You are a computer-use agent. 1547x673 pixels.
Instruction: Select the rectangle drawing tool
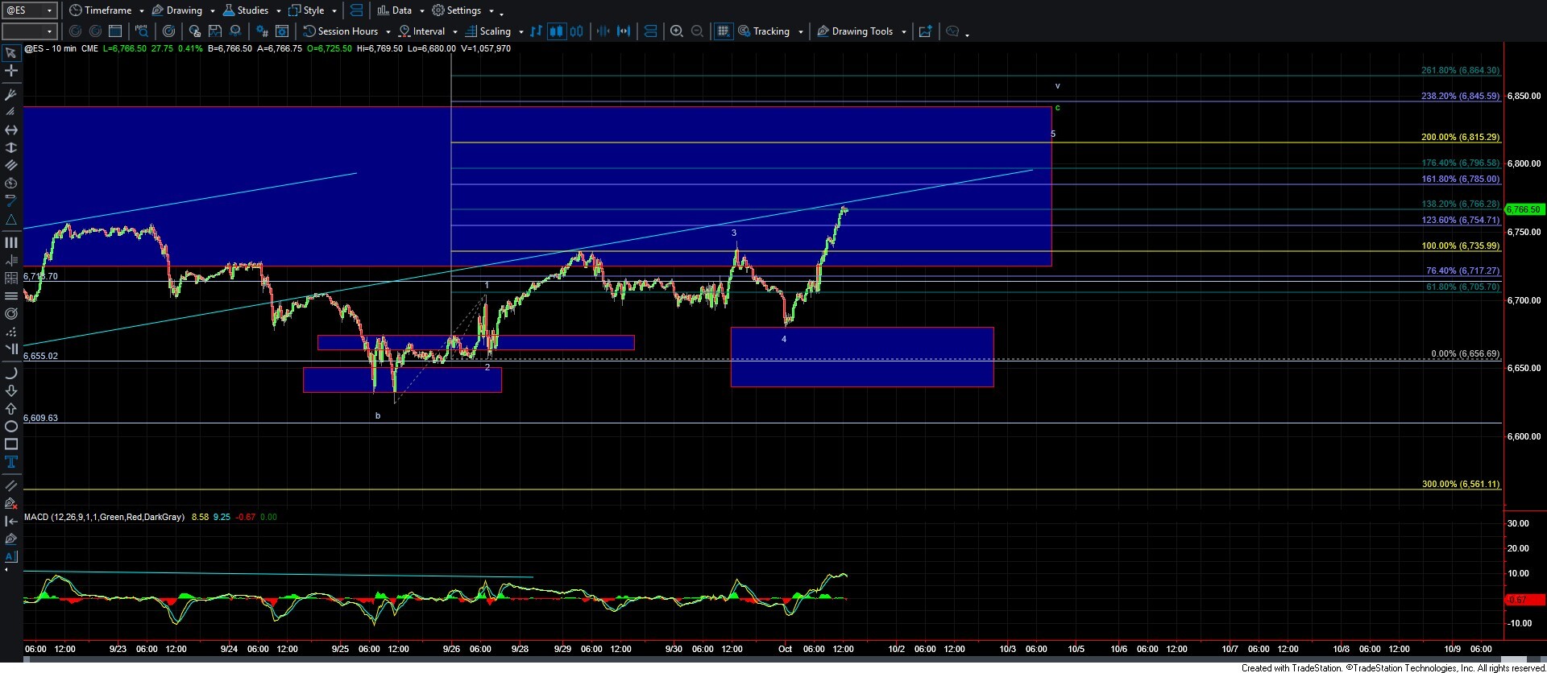11,444
